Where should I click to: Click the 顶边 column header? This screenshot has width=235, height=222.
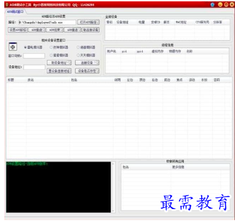tap(142, 80)
